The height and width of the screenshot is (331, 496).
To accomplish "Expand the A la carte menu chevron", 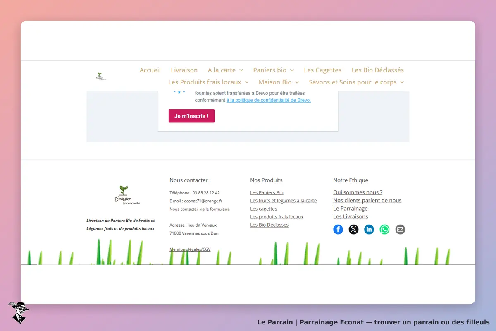I will coord(241,70).
